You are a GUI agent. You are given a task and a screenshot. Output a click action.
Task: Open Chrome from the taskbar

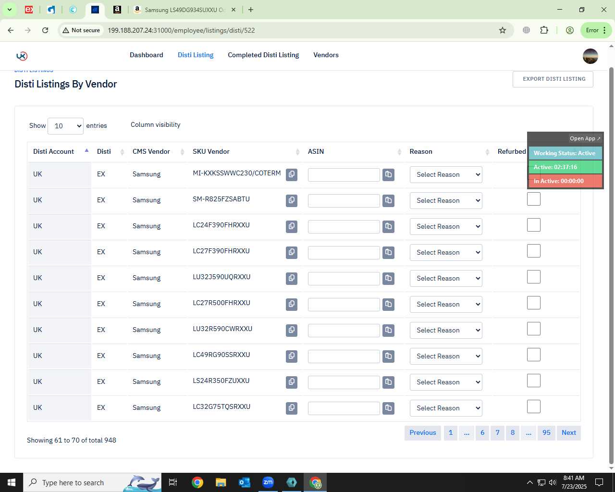coord(197,482)
